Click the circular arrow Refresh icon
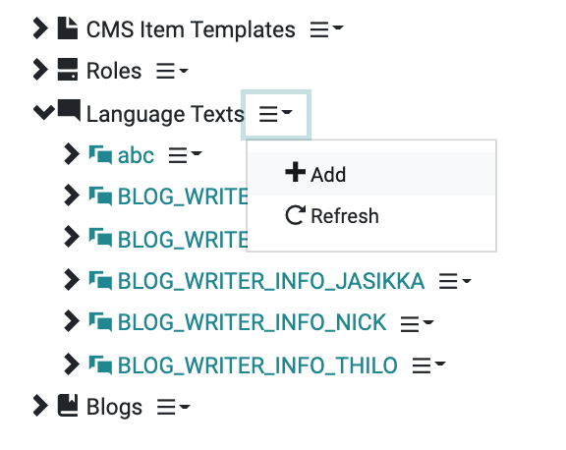Viewport: 566px width, 450px height. [295, 215]
